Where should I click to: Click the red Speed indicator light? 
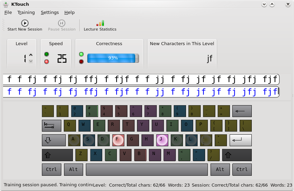pos(47,62)
